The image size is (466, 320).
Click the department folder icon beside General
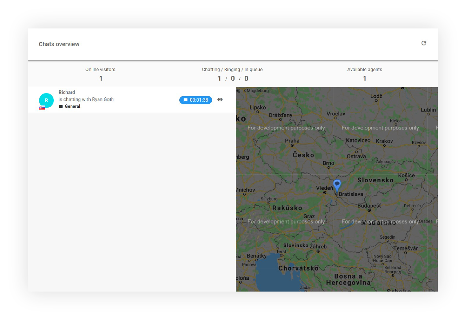click(x=61, y=106)
